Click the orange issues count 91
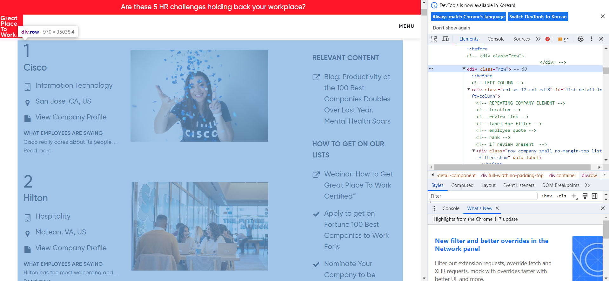 tap(564, 39)
